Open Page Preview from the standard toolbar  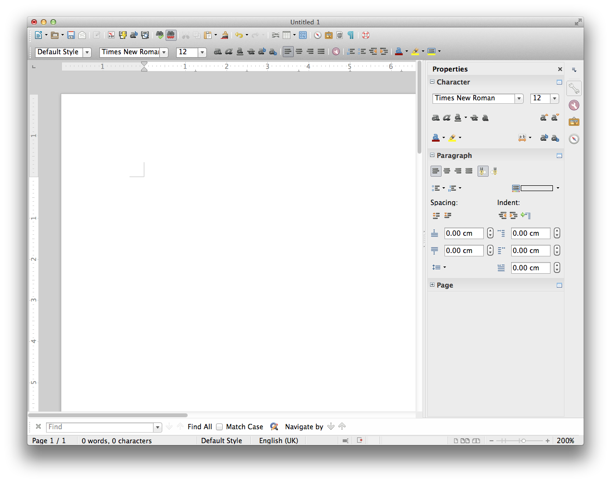tap(145, 35)
